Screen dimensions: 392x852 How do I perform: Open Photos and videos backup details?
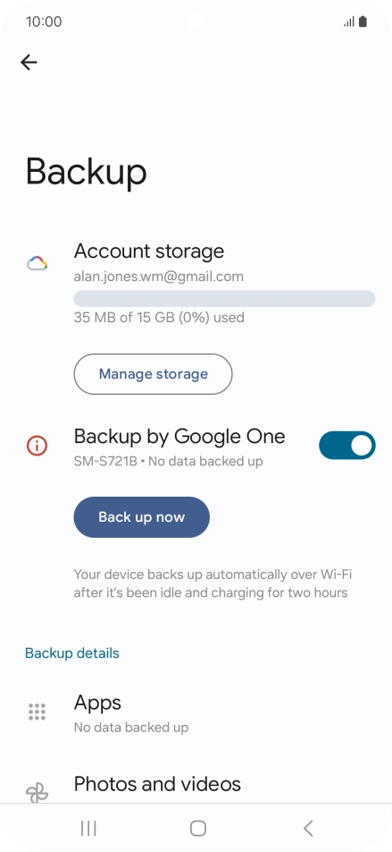[x=196, y=785]
